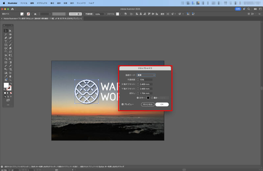Screen dimensions: 263x171
Task: Click the black shadow color swatch
Action: 148,98
